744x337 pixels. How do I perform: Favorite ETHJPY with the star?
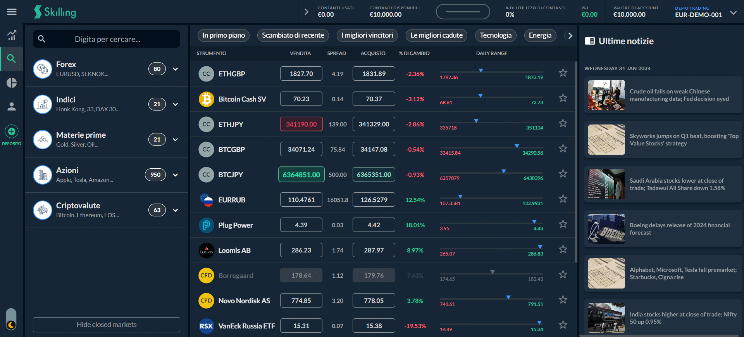pos(563,123)
